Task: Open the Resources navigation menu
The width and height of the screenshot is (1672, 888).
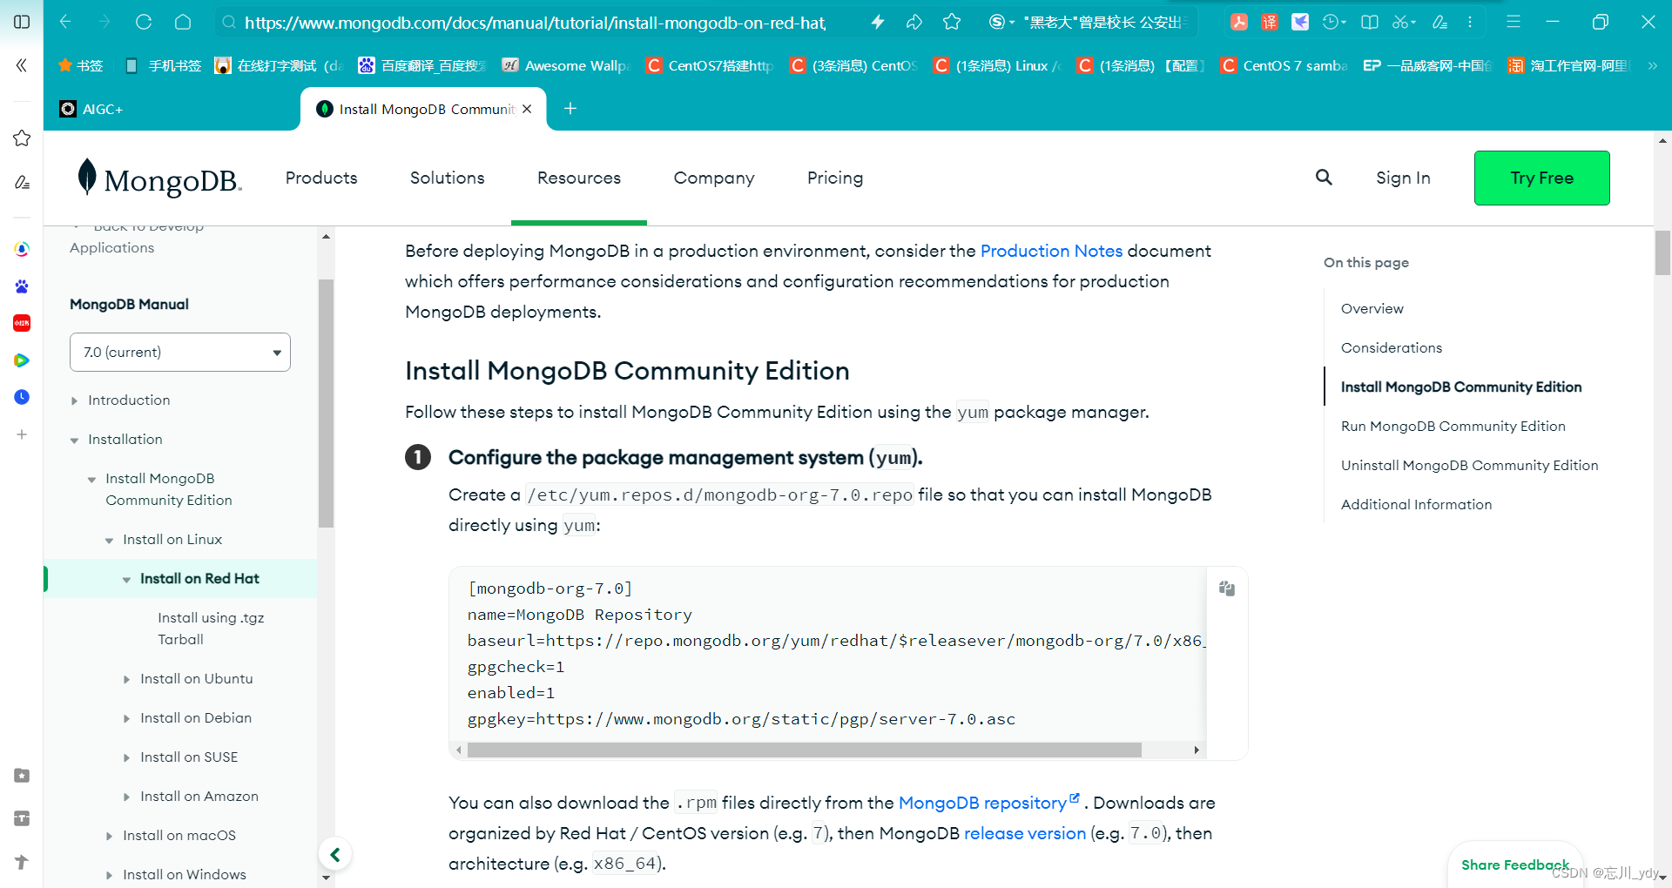Action: tap(578, 178)
